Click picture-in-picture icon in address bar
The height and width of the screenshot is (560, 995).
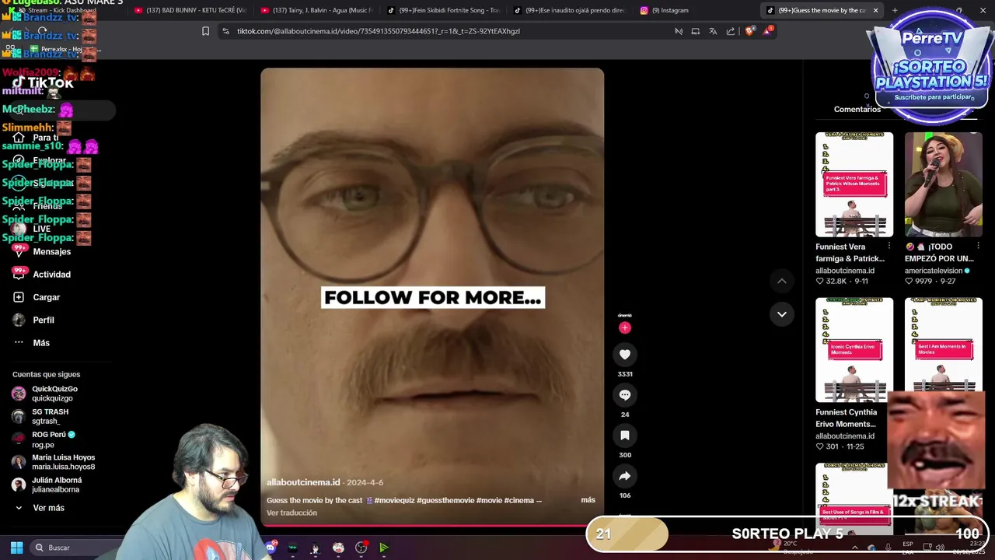[695, 31]
